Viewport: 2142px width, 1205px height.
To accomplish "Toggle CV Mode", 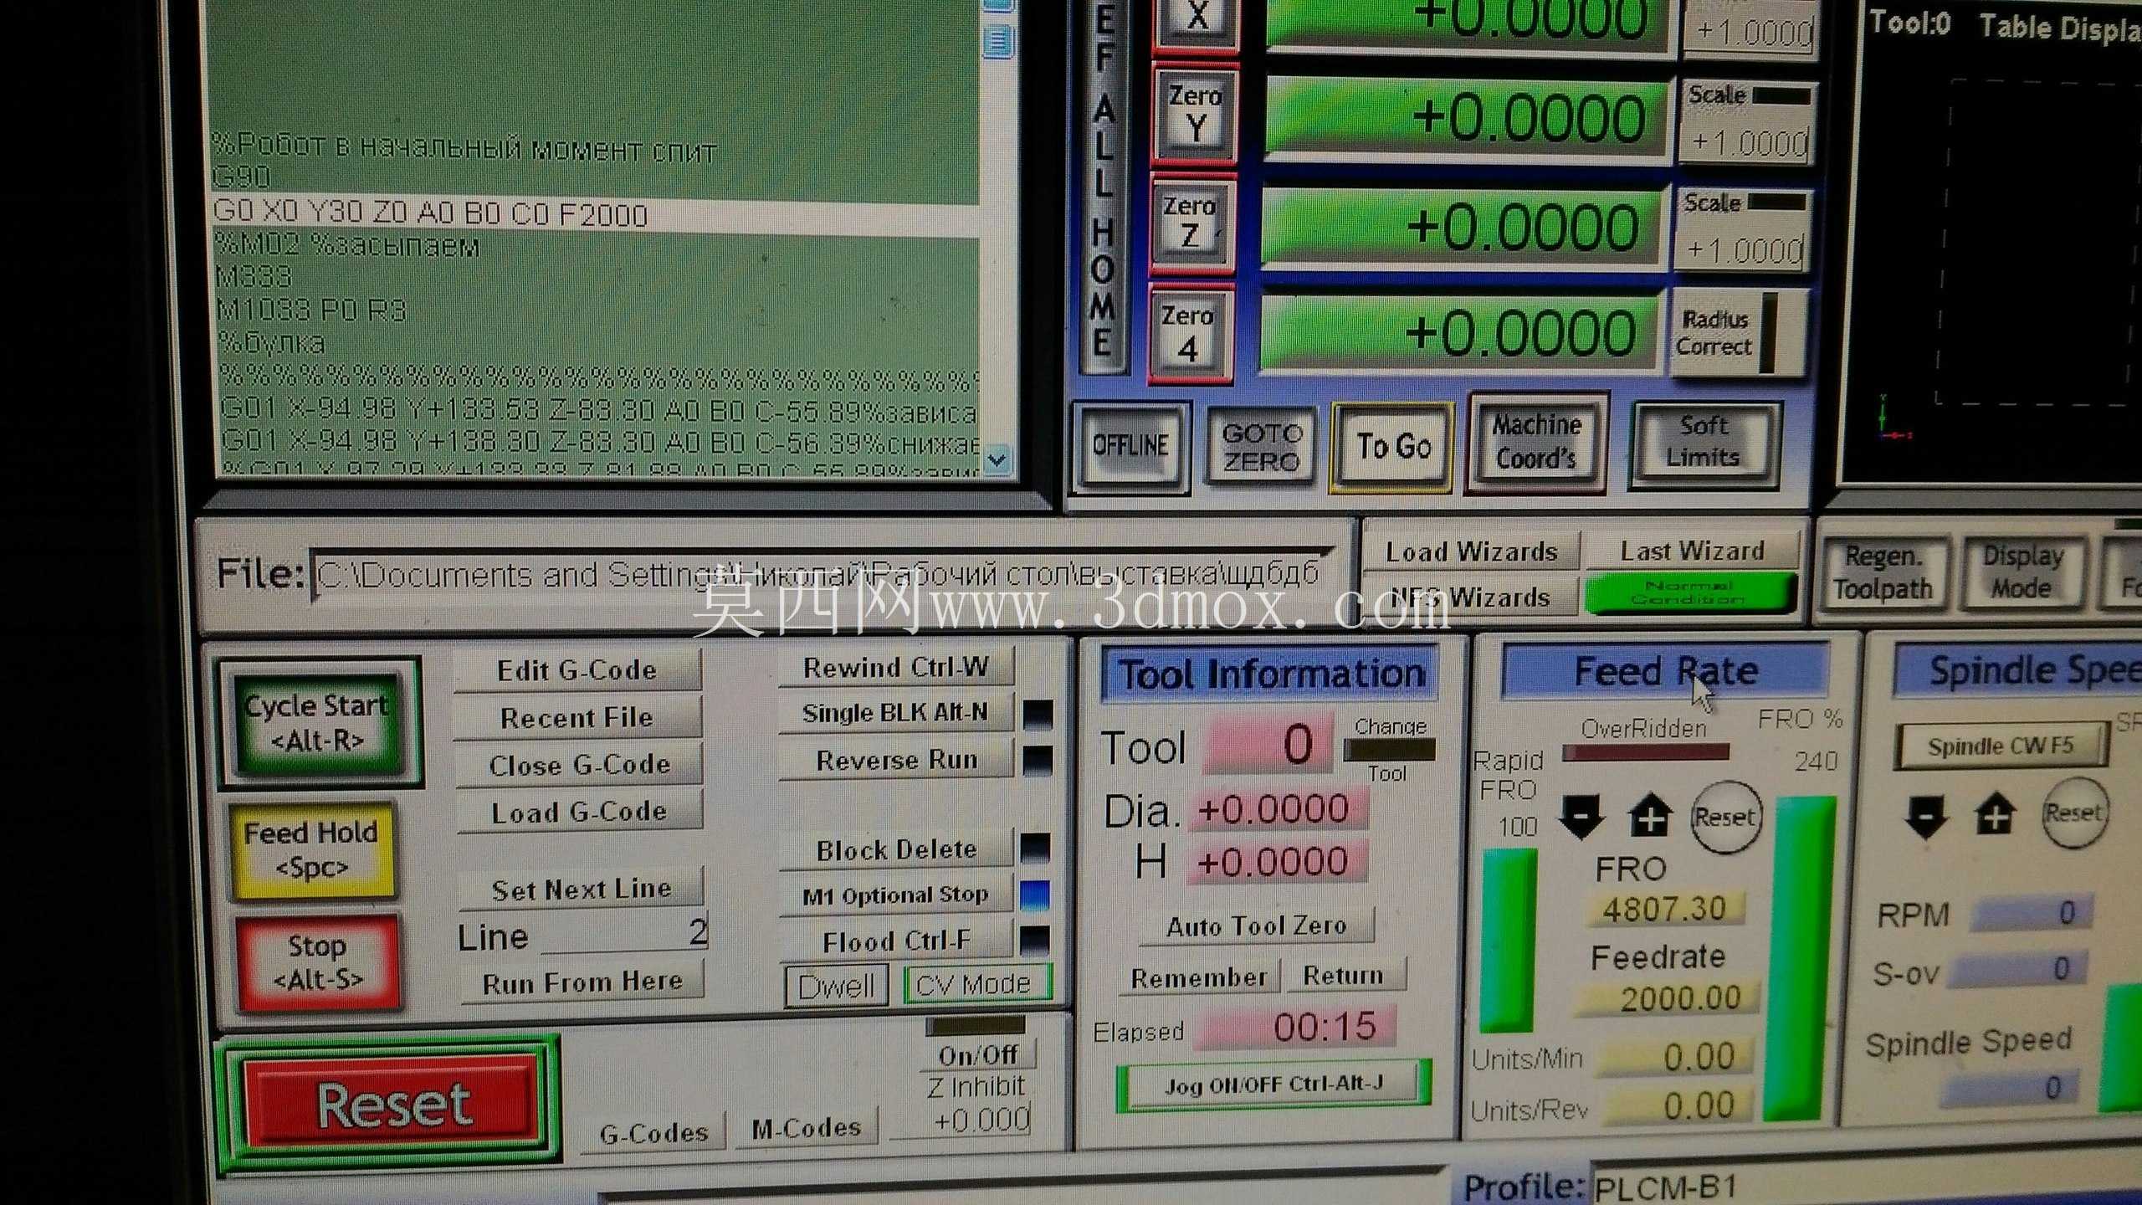I will coord(976,983).
